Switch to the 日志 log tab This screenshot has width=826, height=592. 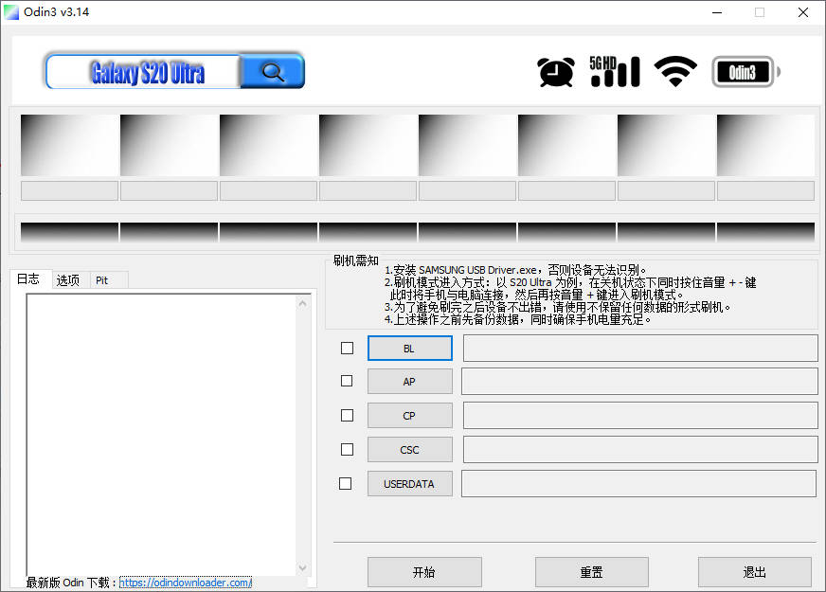[28, 278]
